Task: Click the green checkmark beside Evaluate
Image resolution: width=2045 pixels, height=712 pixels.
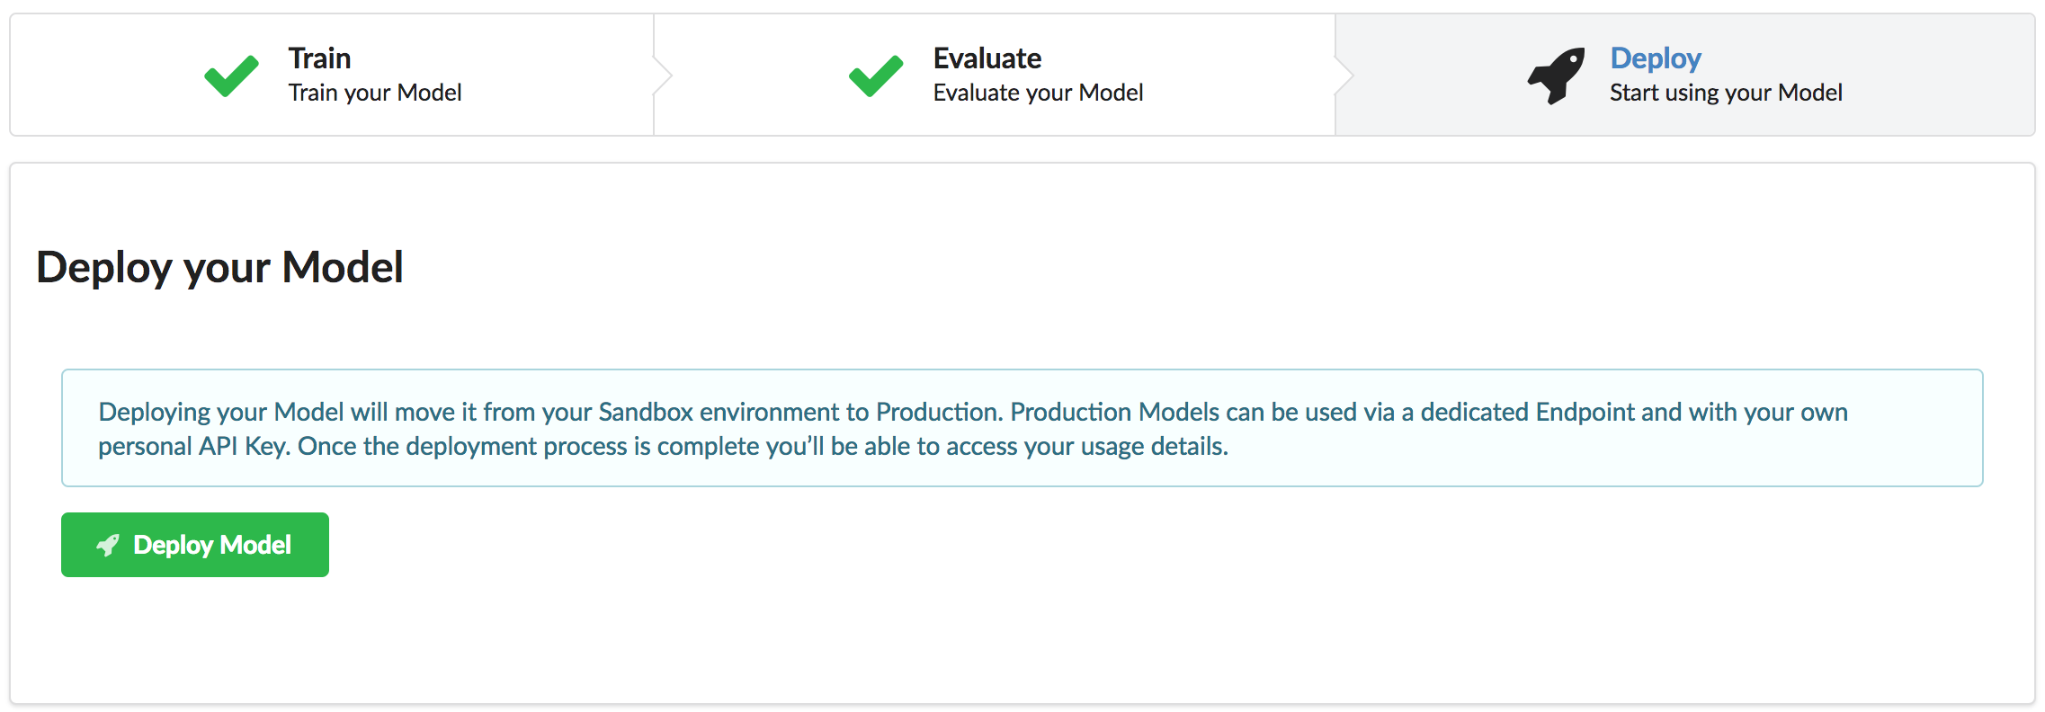Action: pos(876,76)
